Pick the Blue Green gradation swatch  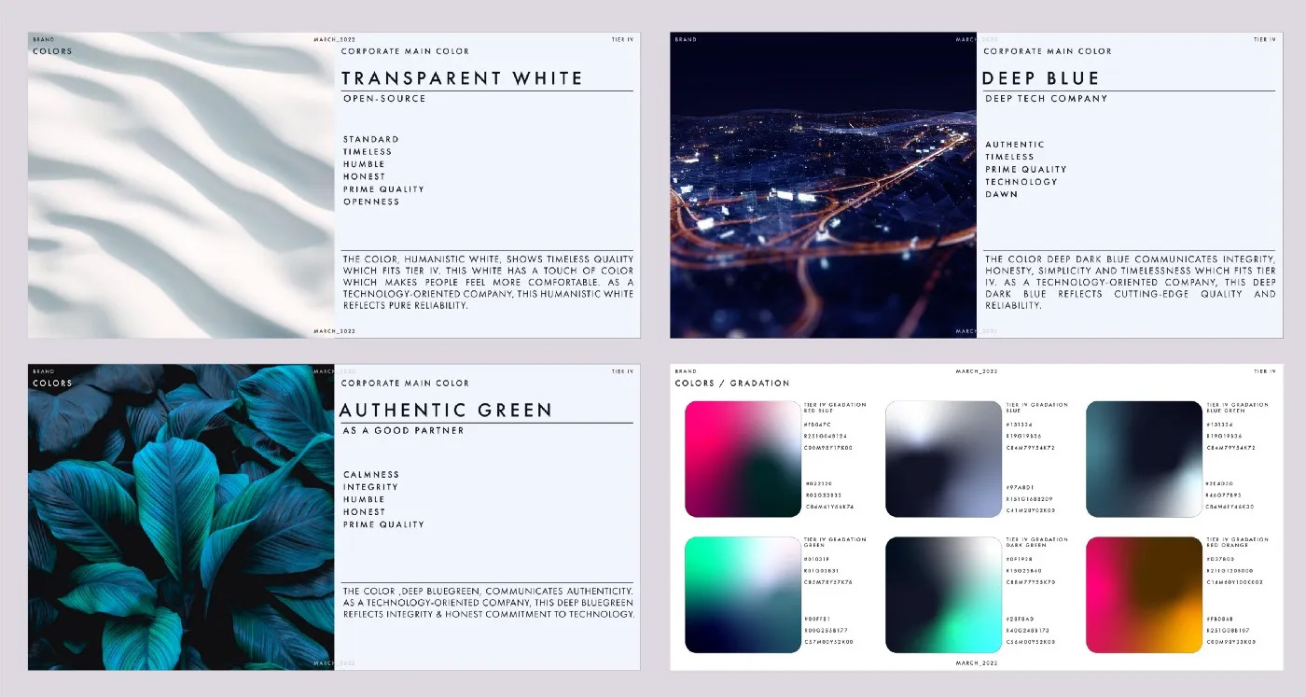click(1145, 459)
